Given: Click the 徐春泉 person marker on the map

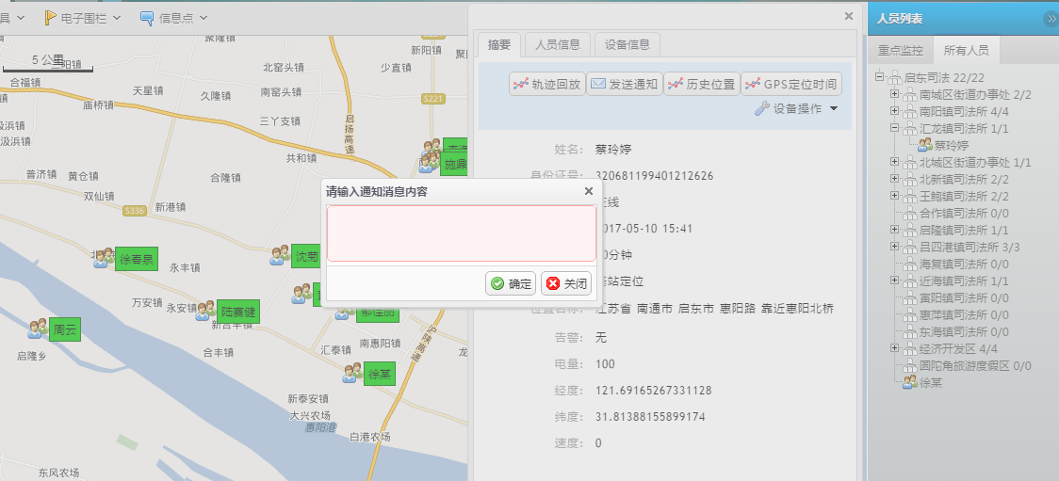Looking at the screenshot, I should pos(104,259).
